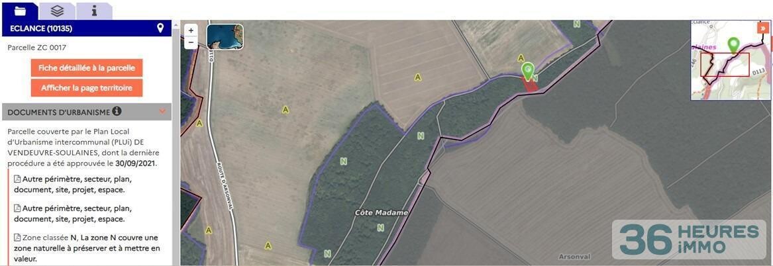The image size is (773, 266).
Task: Click the green marker in the overview minimap
Action: point(733,46)
